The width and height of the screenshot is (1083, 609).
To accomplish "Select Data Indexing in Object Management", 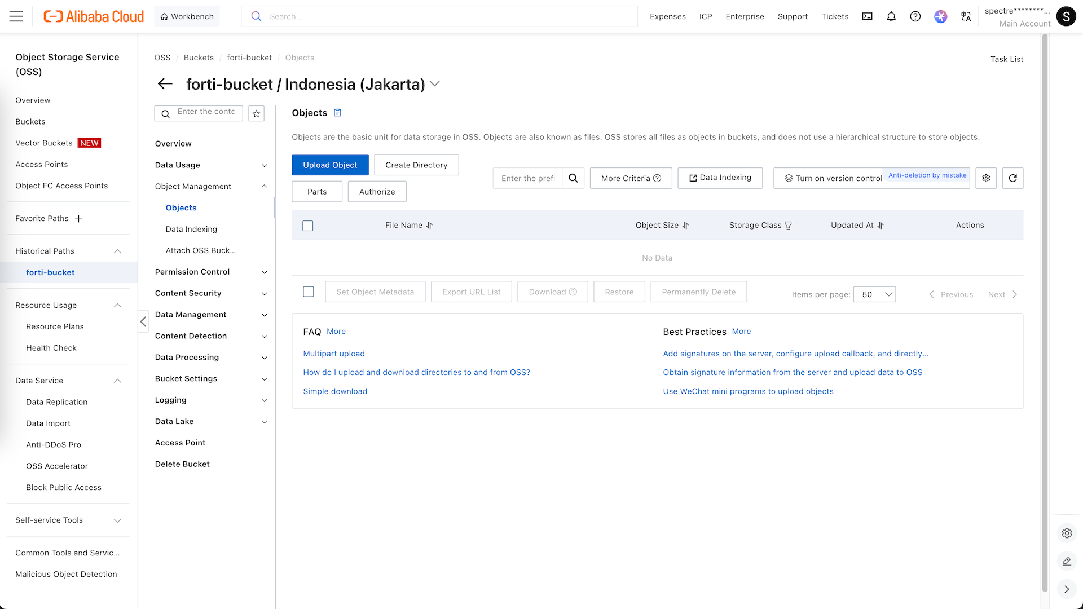I will (x=191, y=229).
